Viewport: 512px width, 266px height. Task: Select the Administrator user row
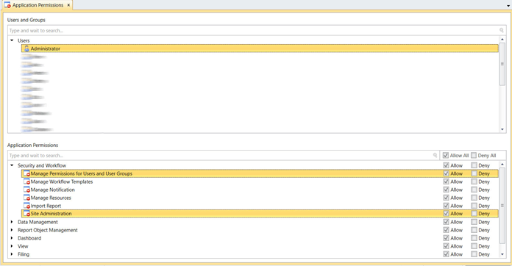click(x=260, y=48)
